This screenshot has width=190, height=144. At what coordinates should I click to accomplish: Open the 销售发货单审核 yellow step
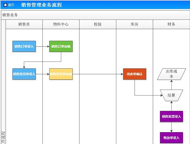coord(61,74)
